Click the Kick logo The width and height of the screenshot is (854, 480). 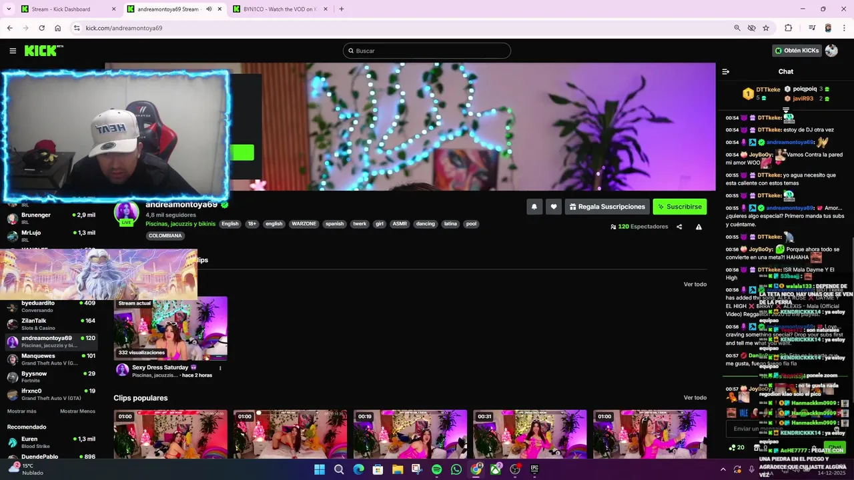tap(43, 51)
